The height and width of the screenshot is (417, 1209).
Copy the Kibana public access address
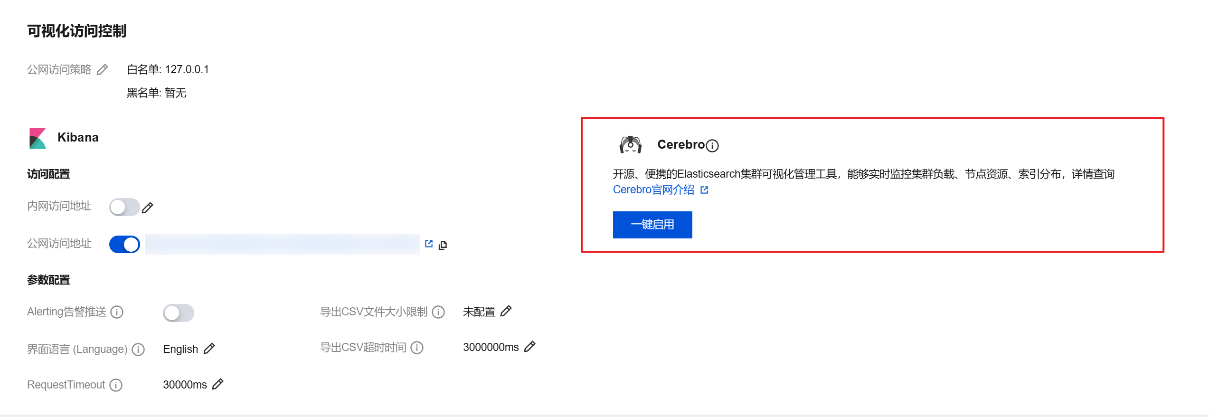click(443, 245)
